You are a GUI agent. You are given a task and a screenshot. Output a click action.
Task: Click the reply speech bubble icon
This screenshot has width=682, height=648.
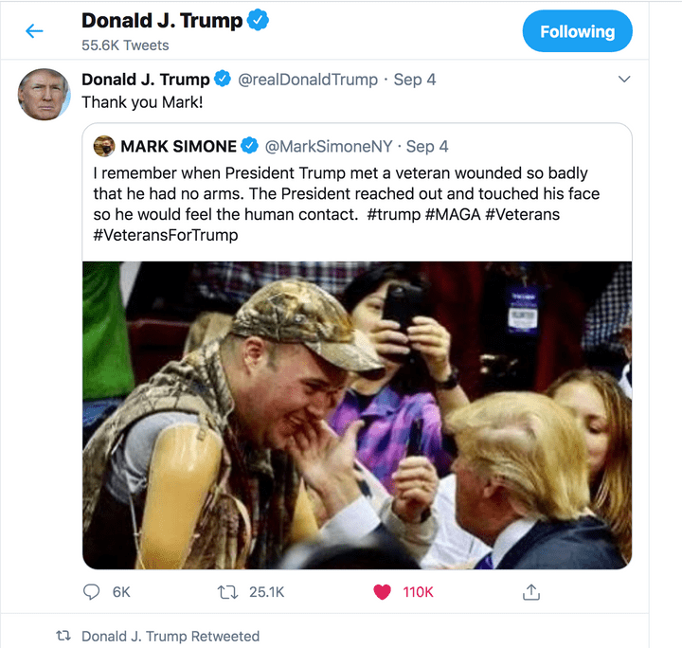92,592
